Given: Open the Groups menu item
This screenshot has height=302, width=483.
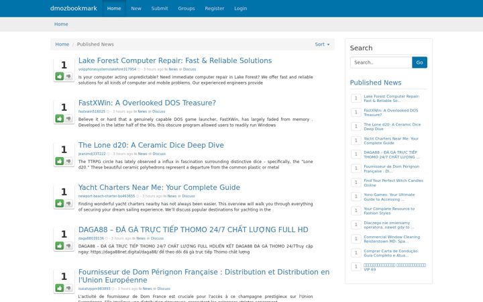Looking at the screenshot, I should (186, 8).
